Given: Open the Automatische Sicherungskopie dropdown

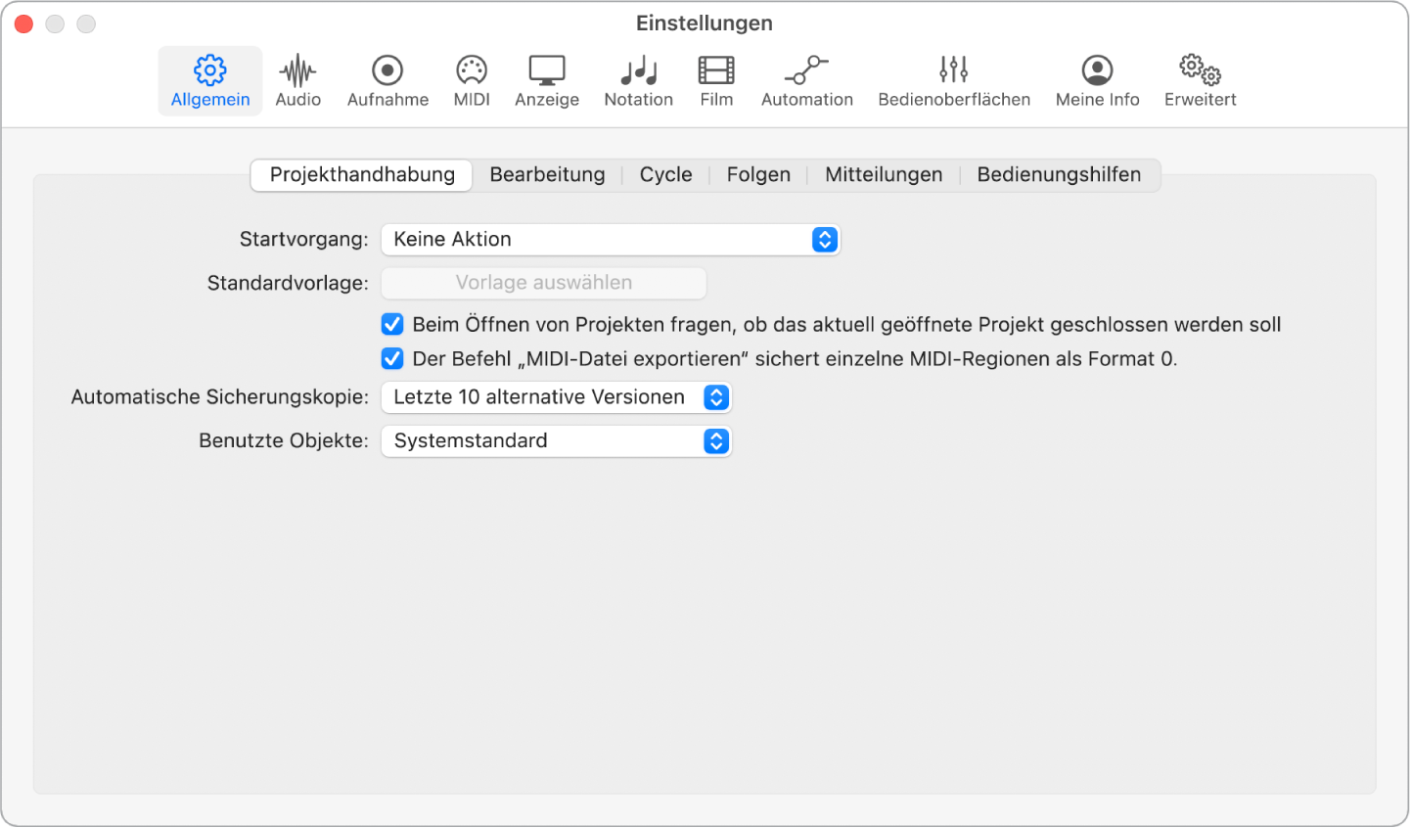Looking at the screenshot, I should (x=556, y=396).
